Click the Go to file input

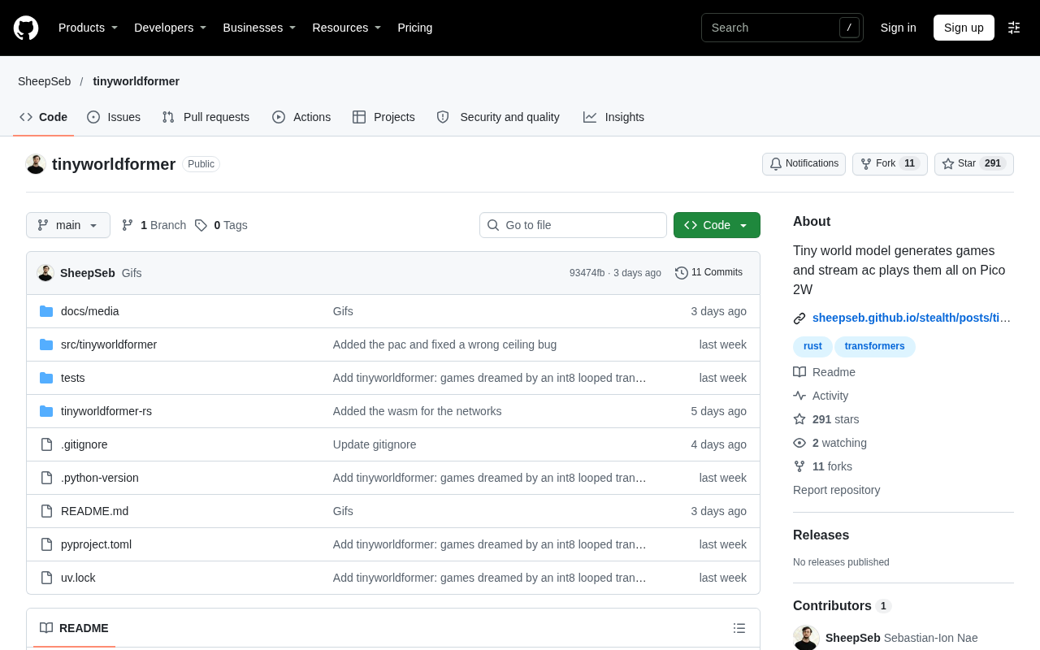coord(573,225)
